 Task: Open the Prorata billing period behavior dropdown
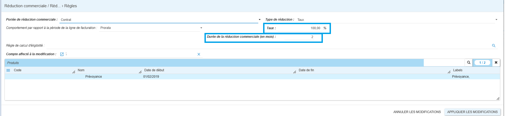[x=201, y=28]
